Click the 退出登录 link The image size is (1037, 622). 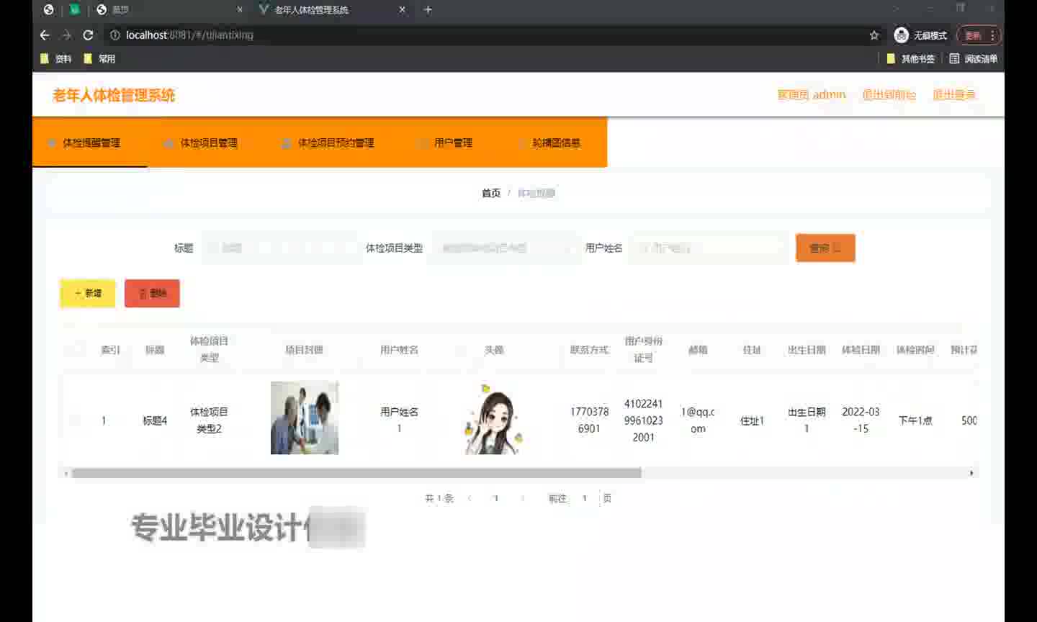953,95
